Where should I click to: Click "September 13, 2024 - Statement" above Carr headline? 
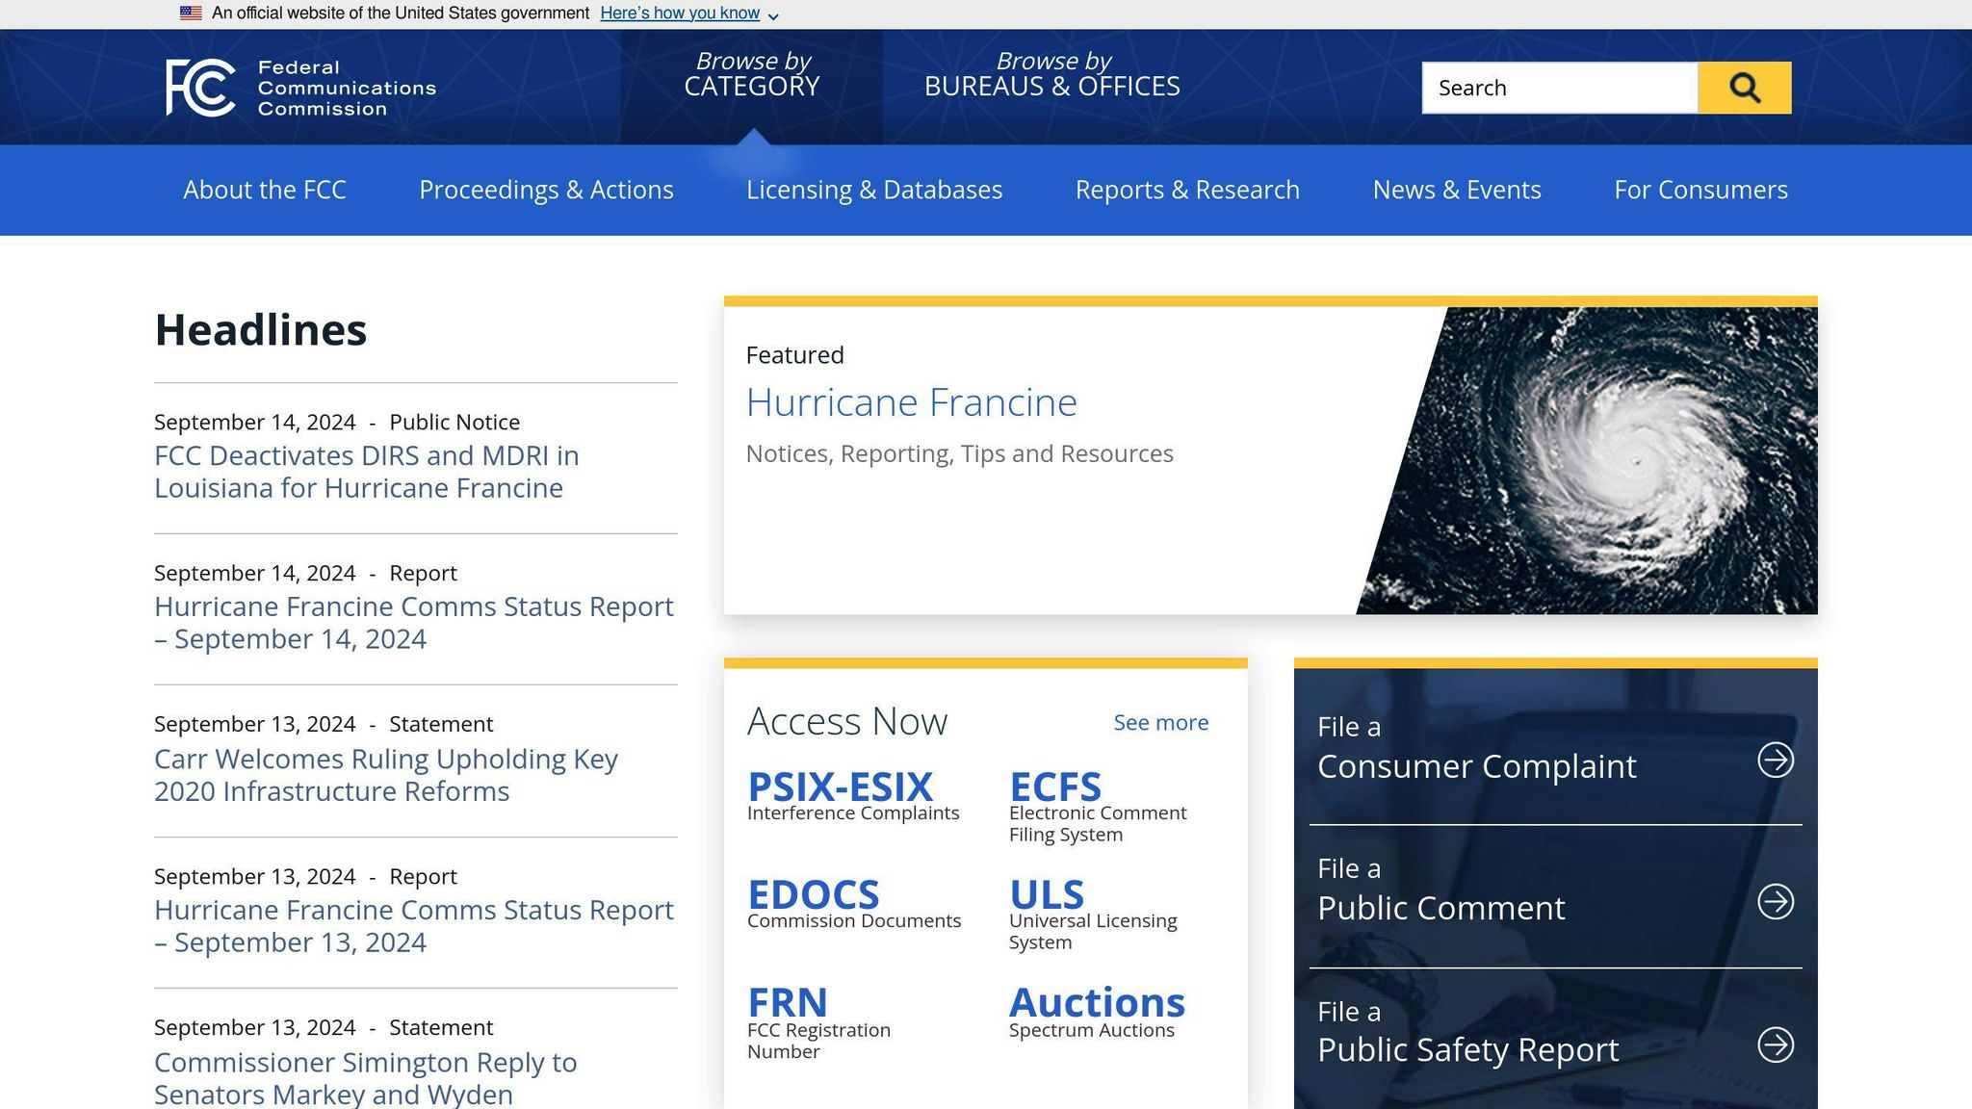pyautogui.click(x=324, y=724)
